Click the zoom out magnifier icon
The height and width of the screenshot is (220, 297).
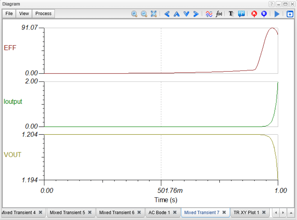(144, 14)
